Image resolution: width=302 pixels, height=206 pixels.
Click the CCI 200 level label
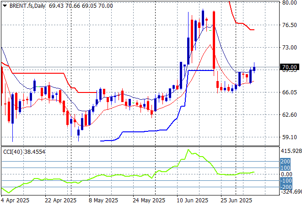(285, 161)
